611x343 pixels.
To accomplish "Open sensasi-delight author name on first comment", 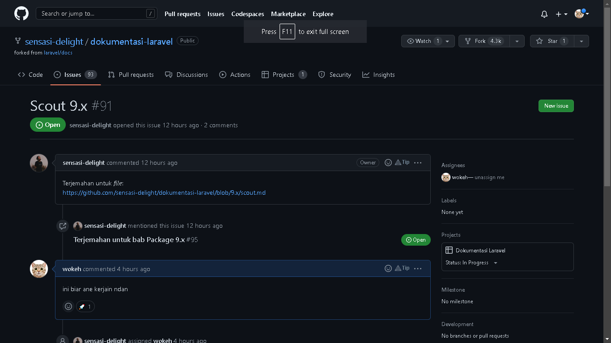I will pos(84,163).
